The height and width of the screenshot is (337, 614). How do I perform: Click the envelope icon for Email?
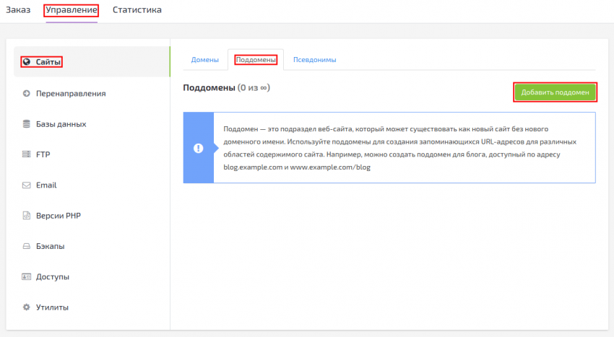coord(27,185)
